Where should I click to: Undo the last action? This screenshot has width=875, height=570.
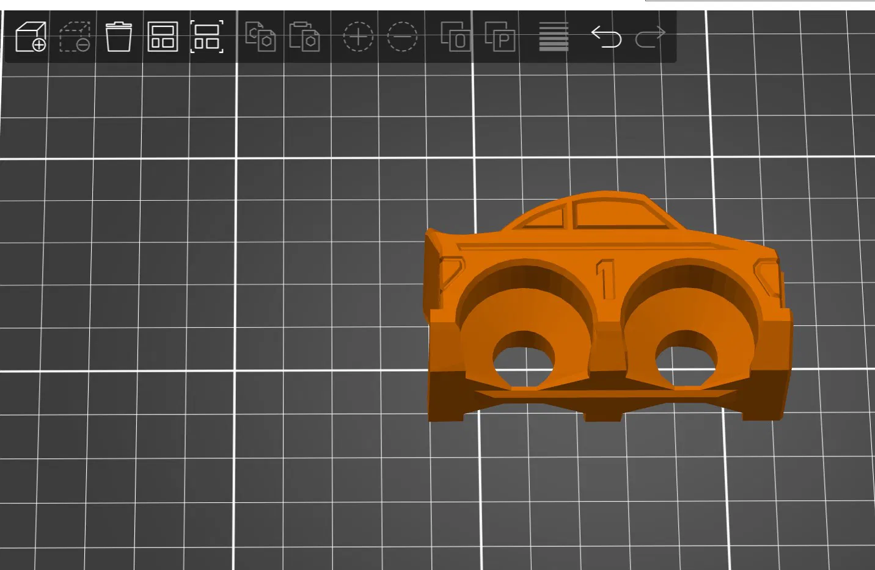(606, 37)
